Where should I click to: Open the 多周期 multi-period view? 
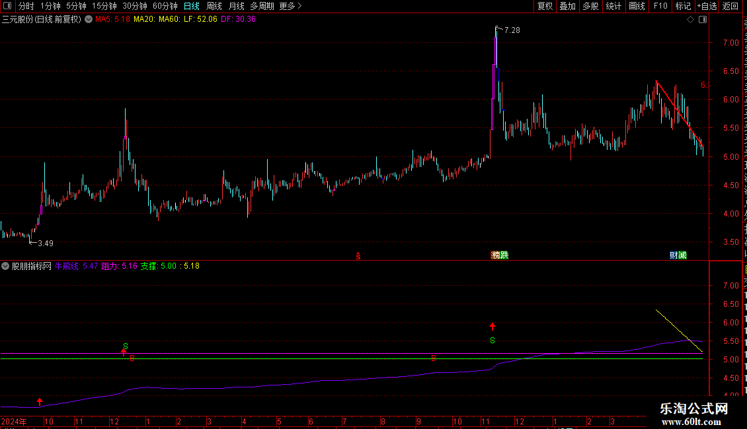[x=262, y=6]
